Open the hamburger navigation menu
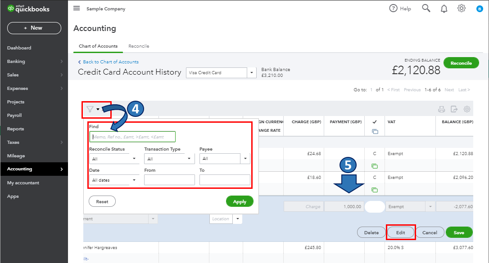 [77, 9]
